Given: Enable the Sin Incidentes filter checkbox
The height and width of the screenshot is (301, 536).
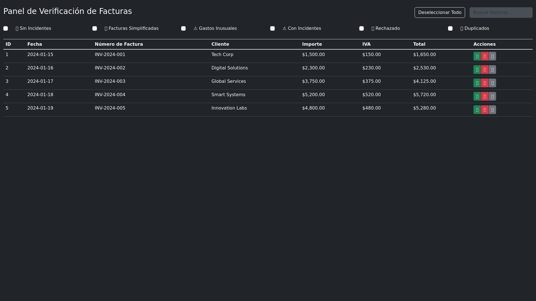Looking at the screenshot, I should 6,28.
